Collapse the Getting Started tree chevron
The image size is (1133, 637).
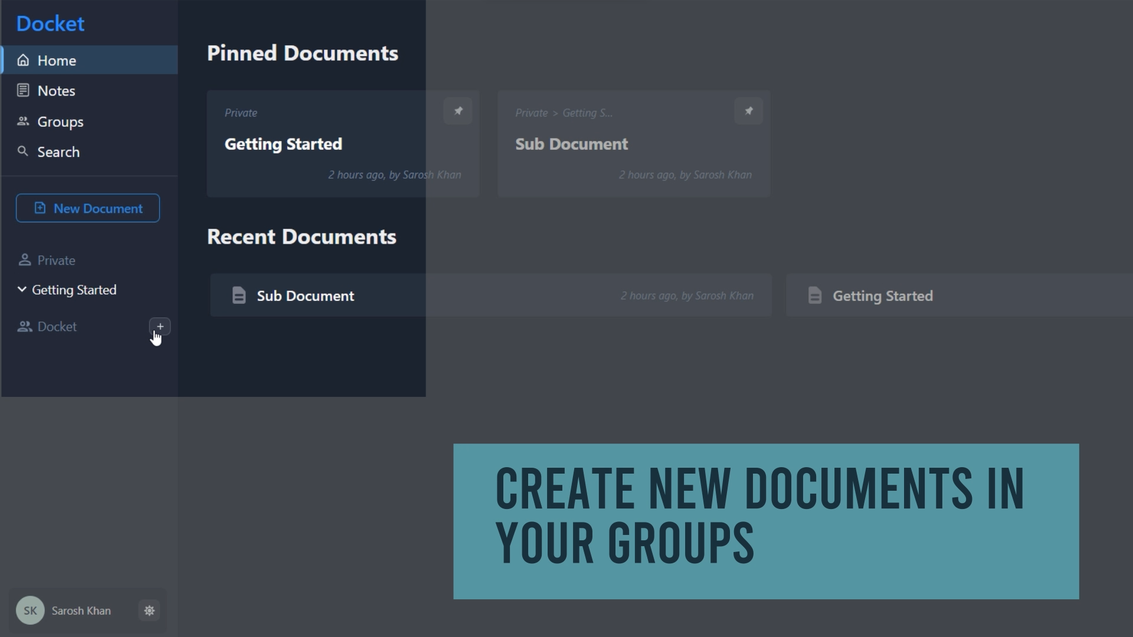click(x=22, y=290)
